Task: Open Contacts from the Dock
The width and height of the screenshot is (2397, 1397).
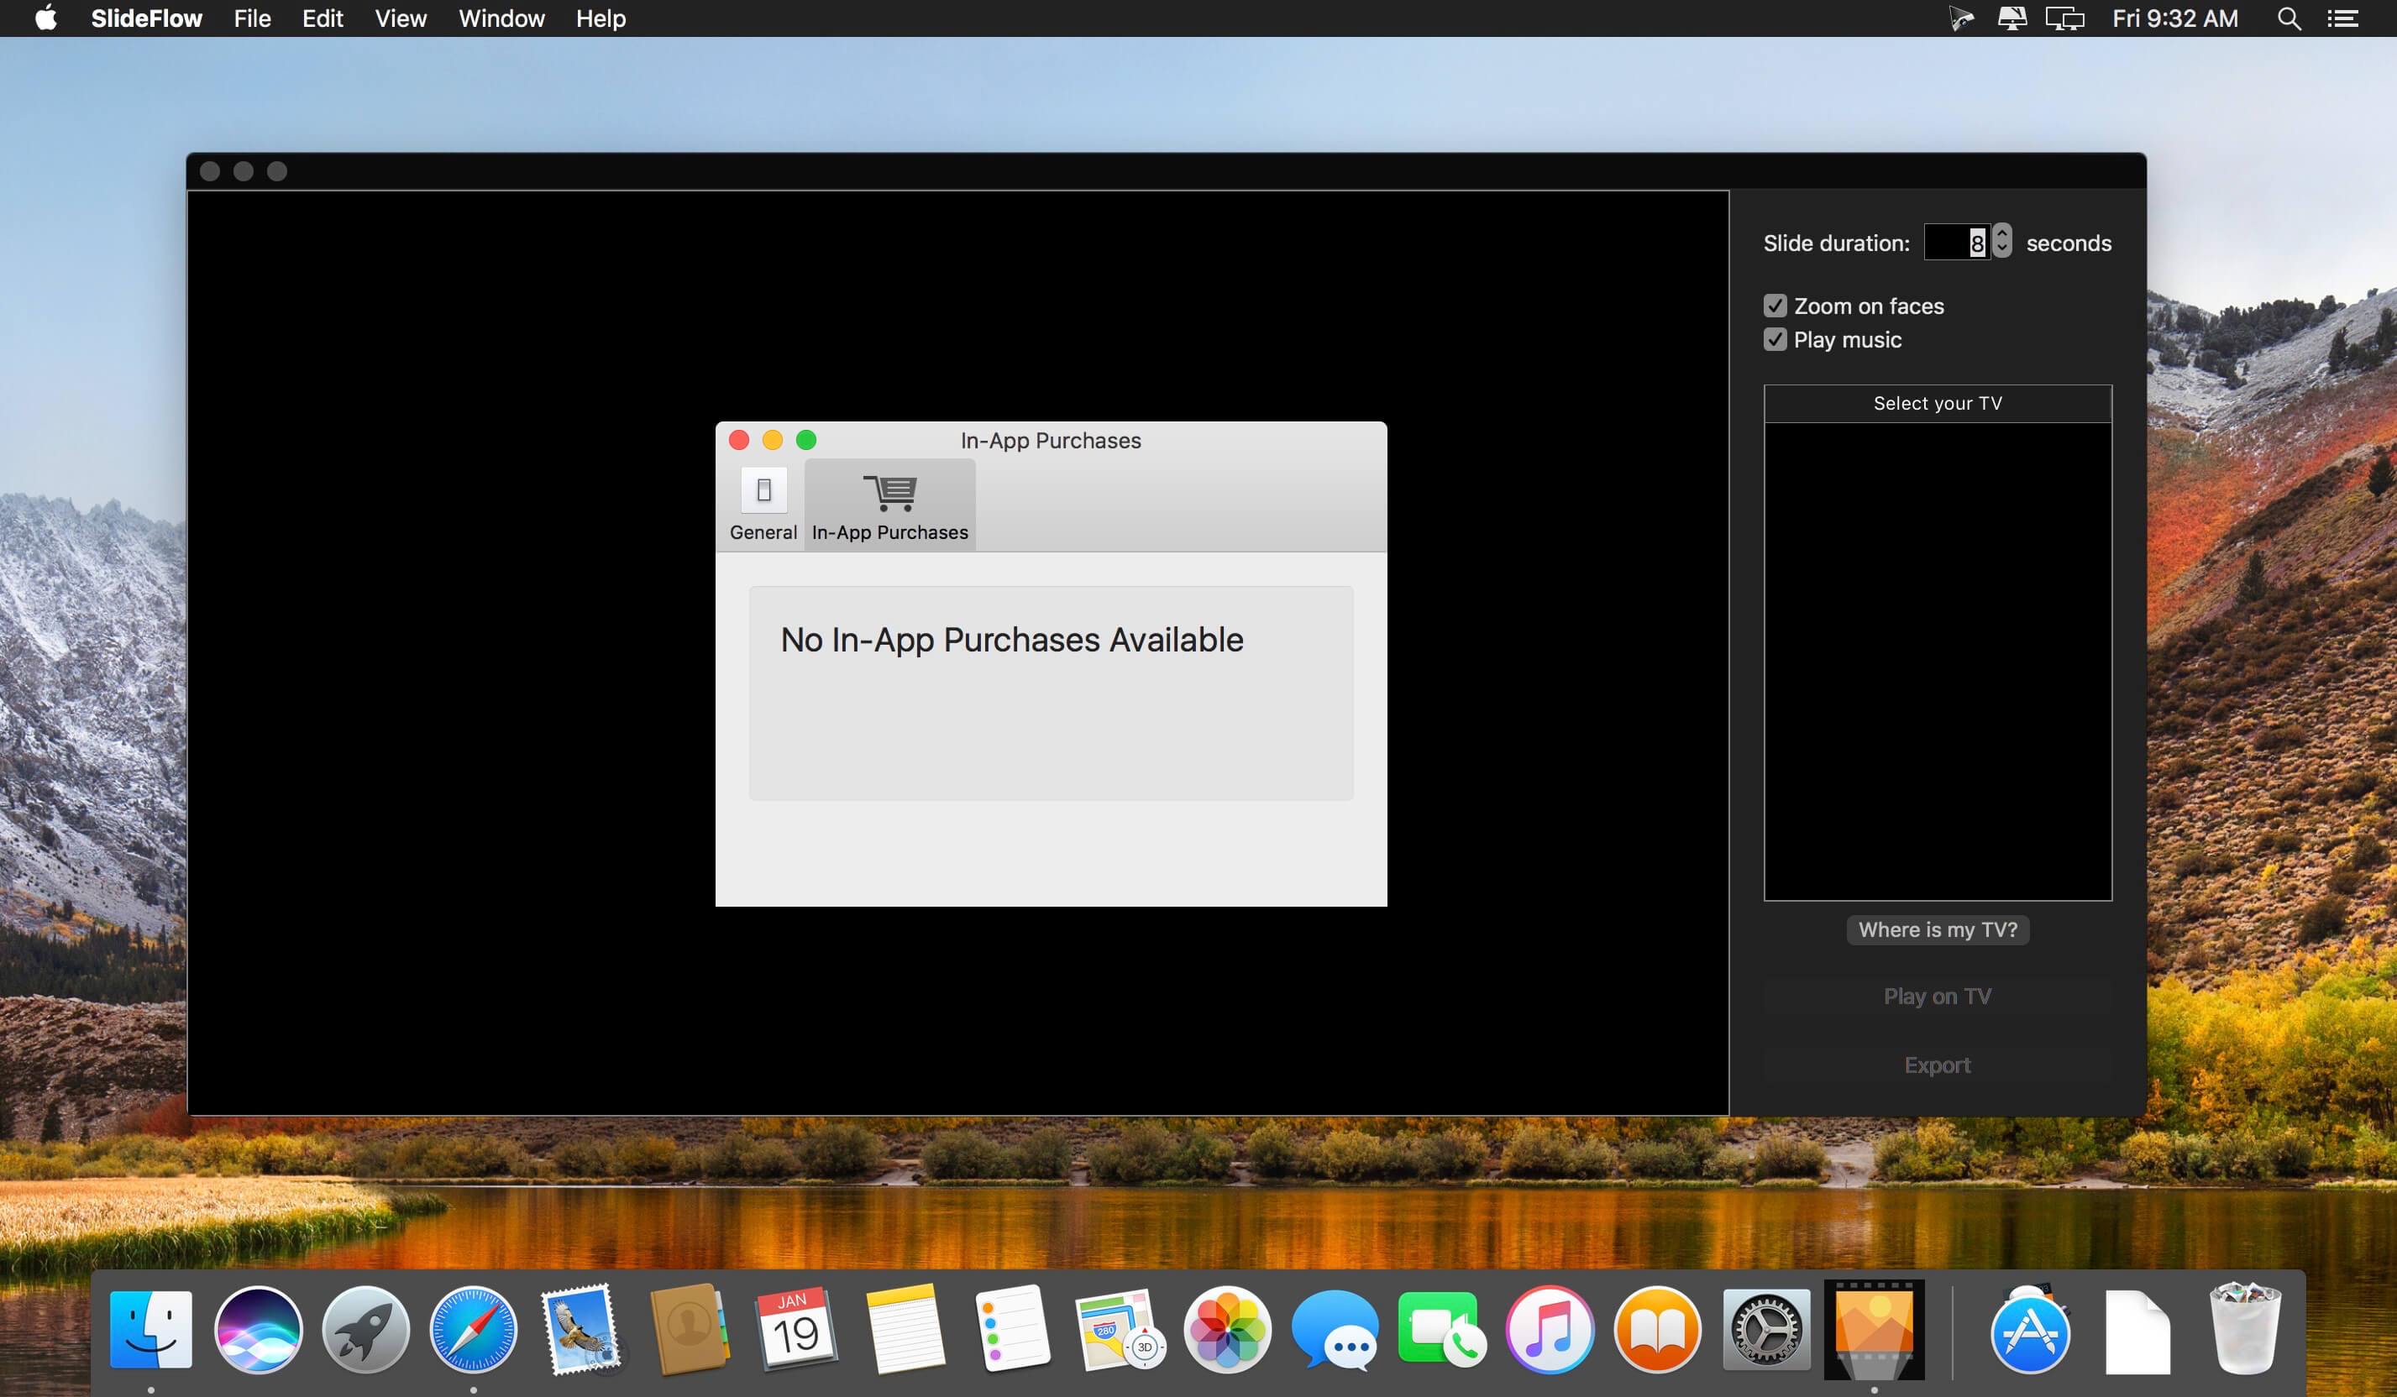Action: click(690, 1330)
